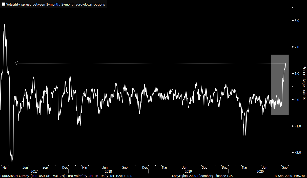
Task: Click the 1.0 y-axis tick label
Action: click(x=297, y=74)
